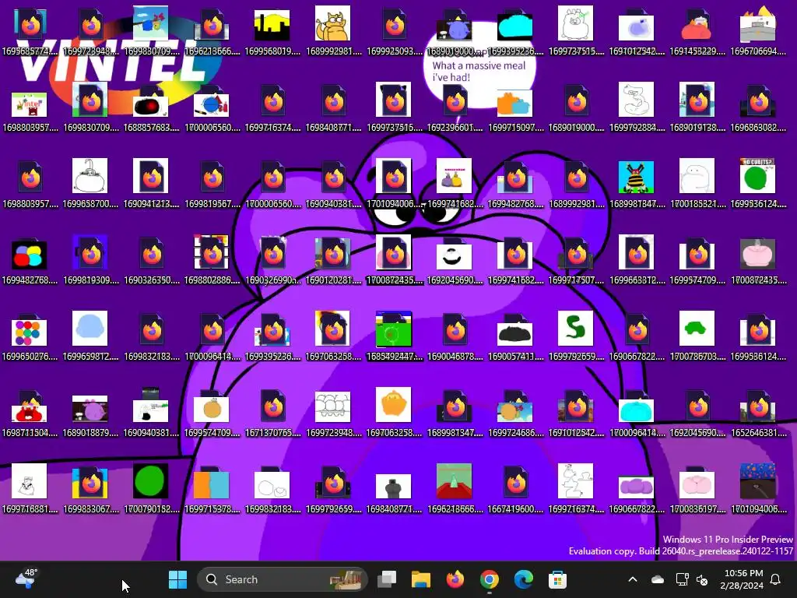The height and width of the screenshot is (598, 797).
Task: Select desktop file 1692396601
Action: 455,107
